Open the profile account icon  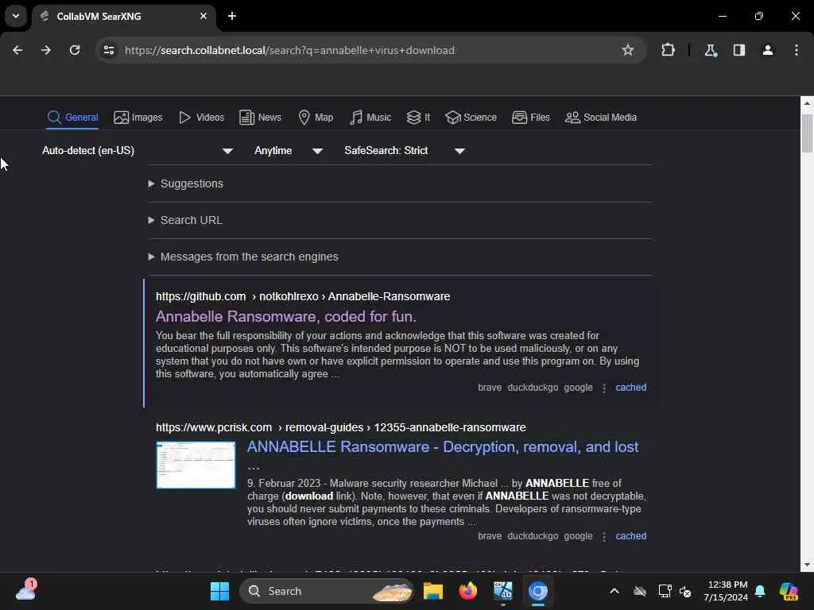(768, 50)
